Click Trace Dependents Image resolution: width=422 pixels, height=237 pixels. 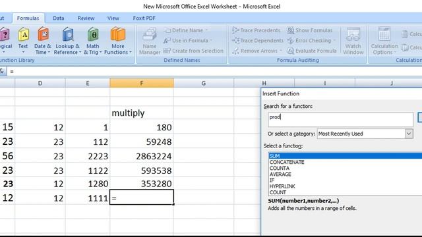coord(258,41)
